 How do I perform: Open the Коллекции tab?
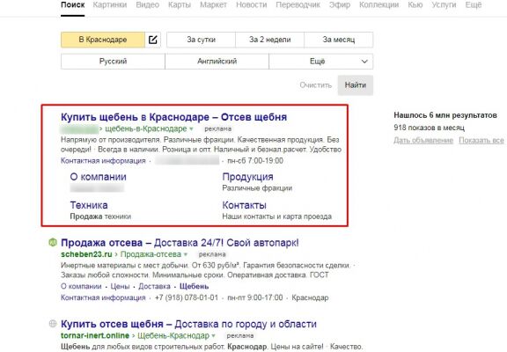click(x=379, y=5)
